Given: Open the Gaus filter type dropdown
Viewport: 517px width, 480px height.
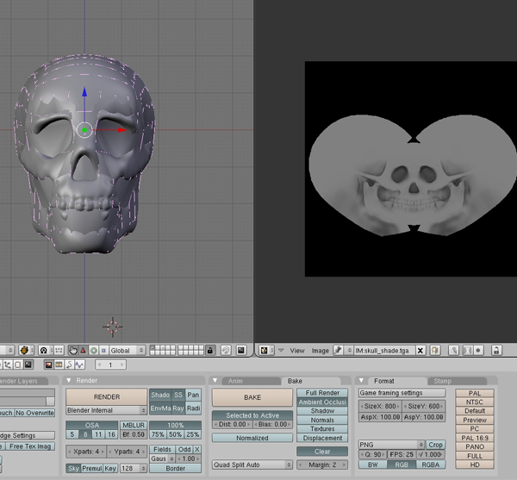Looking at the screenshot, I should point(162,458).
